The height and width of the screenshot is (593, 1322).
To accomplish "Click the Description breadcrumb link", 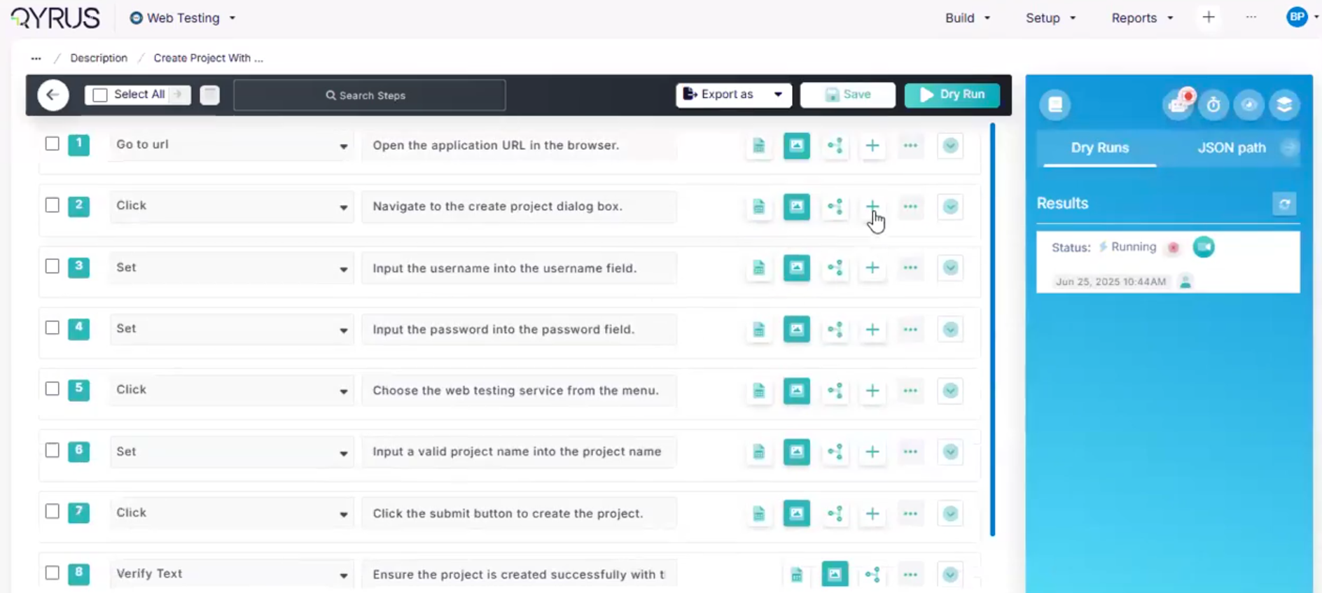I will (x=99, y=58).
